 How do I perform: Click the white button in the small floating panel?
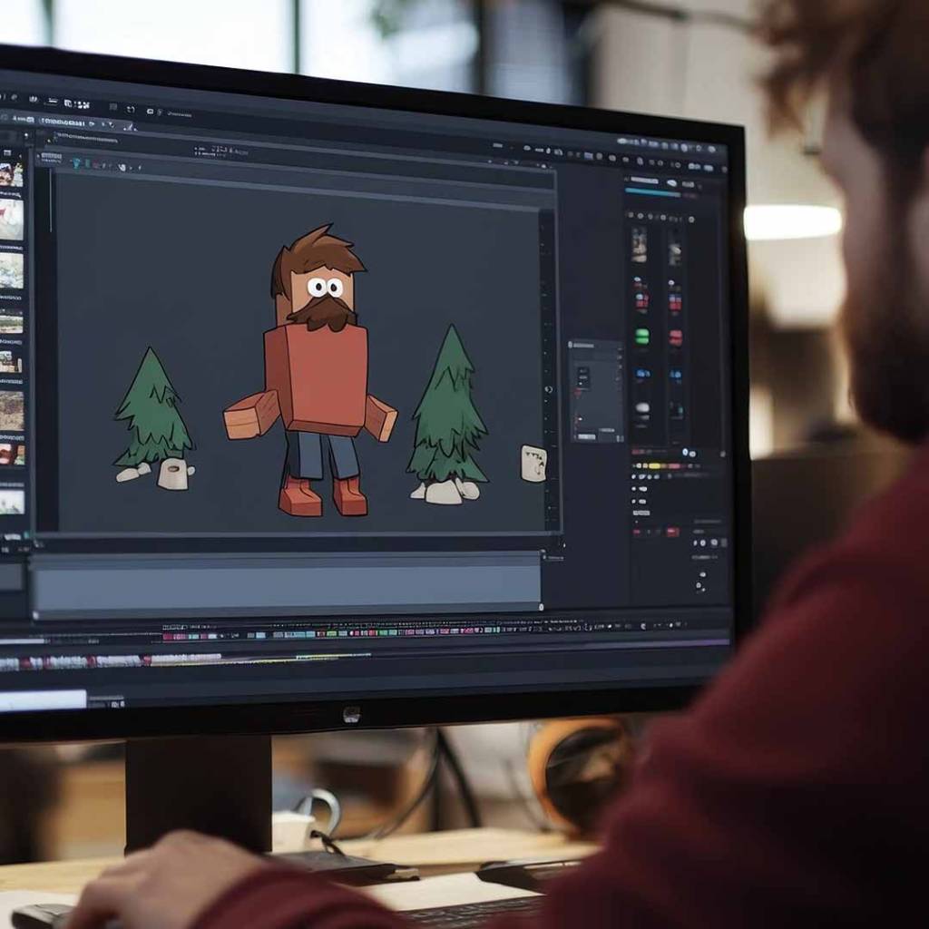point(587,436)
